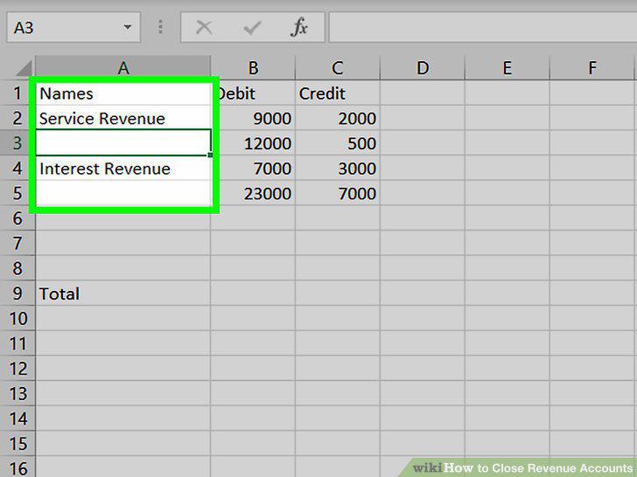
Task: Click the Total cell in row 9
Action: [x=123, y=294]
